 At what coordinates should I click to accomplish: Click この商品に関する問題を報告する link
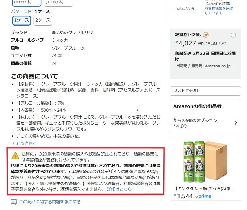click(x=50, y=202)
